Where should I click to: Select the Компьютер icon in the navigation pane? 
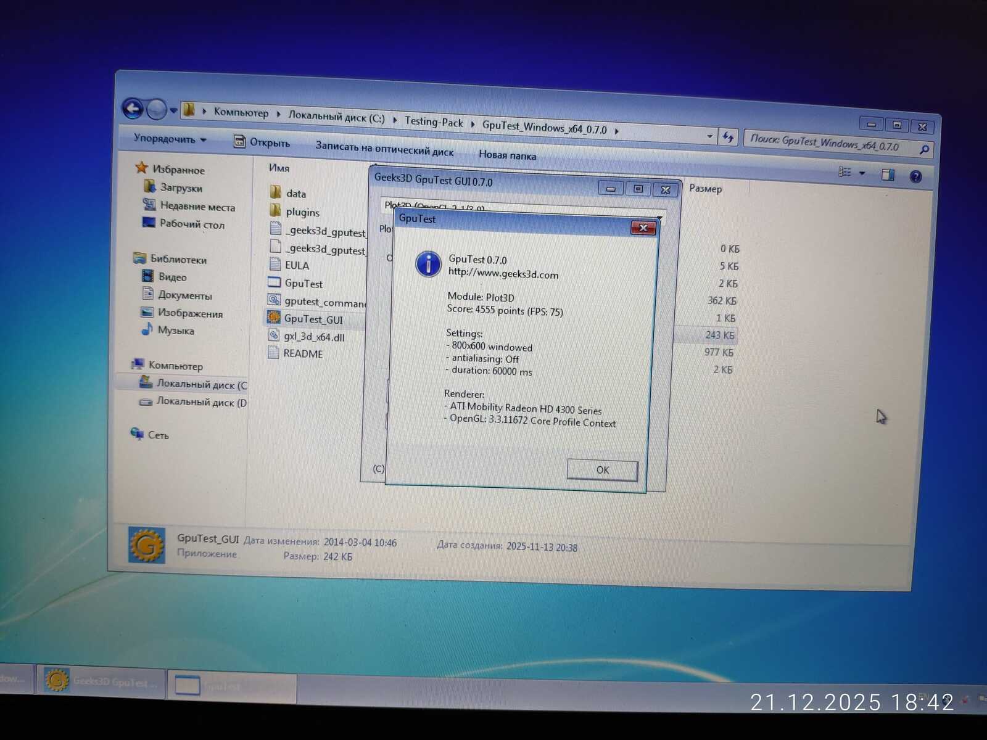(x=138, y=364)
